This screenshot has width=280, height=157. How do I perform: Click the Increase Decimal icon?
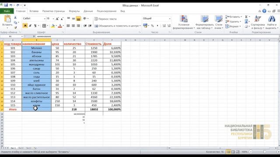164,26
